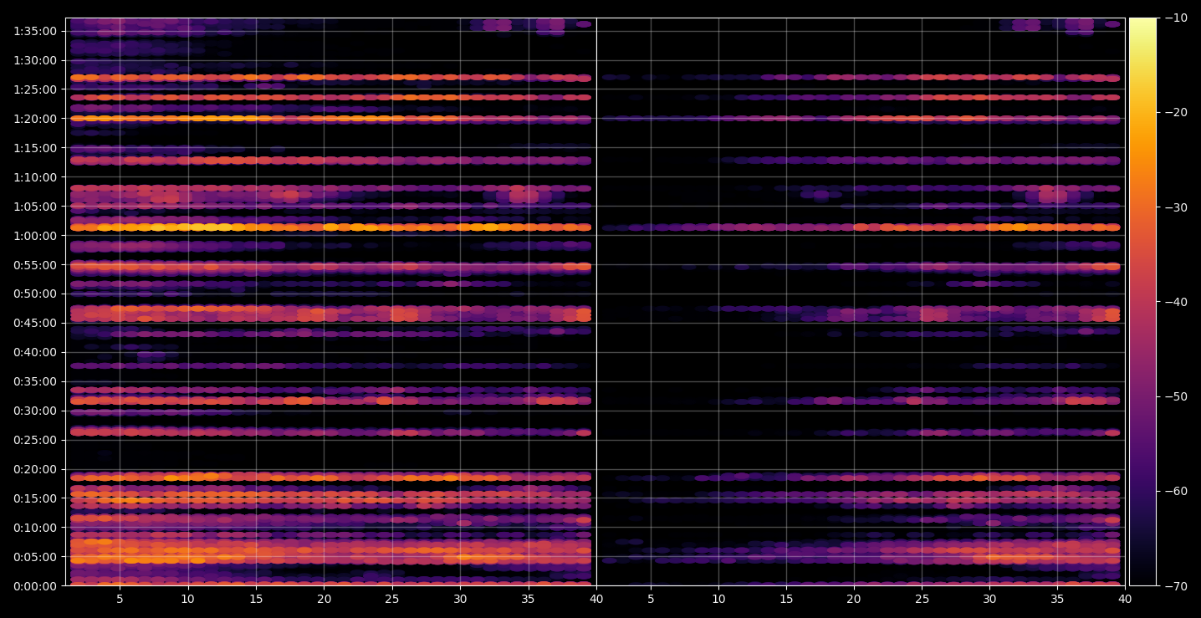Image resolution: width=1201 pixels, height=618 pixels.
Task: Select the 0:35:00 y-axis tick
Action: tap(35, 381)
